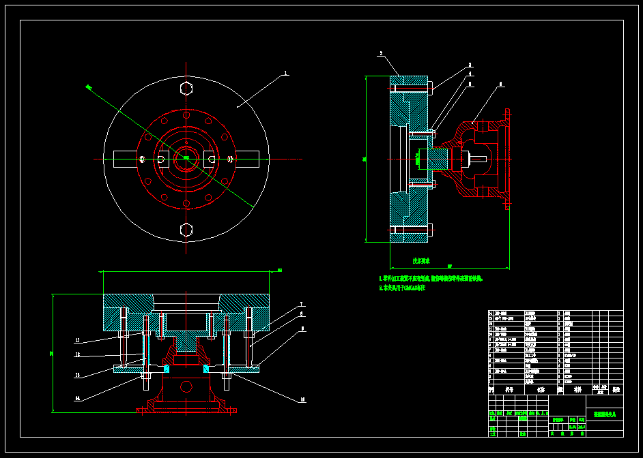Click the 技术要求 heading
Image resolution: width=643 pixels, height=458 pixels.
[x=420, y=261]
